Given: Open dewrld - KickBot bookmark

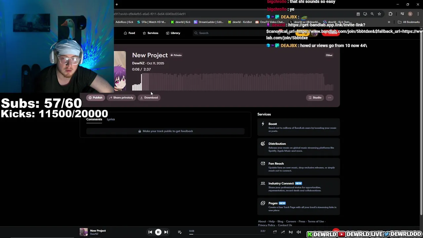Looking at the screenshot, I should pyautogui.click(x=240, y=22).
